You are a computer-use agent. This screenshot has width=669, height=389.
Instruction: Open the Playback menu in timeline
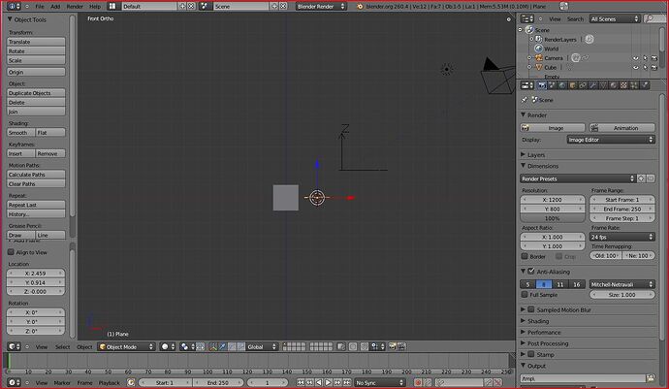[x=110, y=382]
